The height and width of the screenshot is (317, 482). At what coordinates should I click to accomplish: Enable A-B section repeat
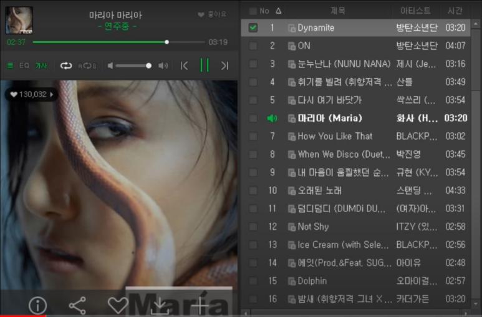87,66
